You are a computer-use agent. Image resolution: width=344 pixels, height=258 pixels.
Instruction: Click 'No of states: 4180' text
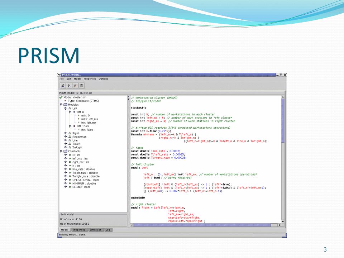tap(71, 219)
